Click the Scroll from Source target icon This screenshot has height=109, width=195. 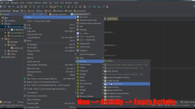pyautogui.click(x=34, y=14)
